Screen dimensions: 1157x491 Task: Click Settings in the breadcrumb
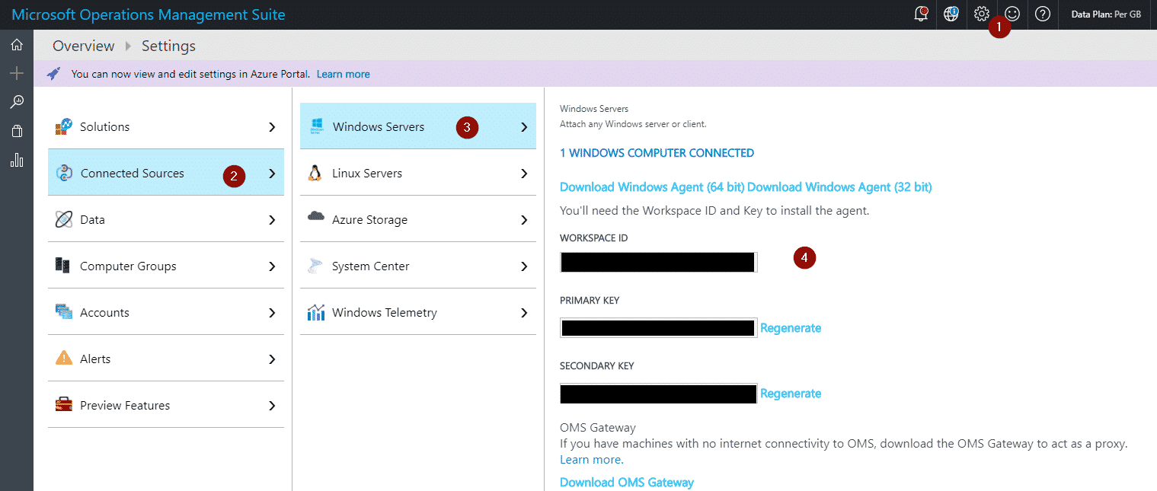168,46
